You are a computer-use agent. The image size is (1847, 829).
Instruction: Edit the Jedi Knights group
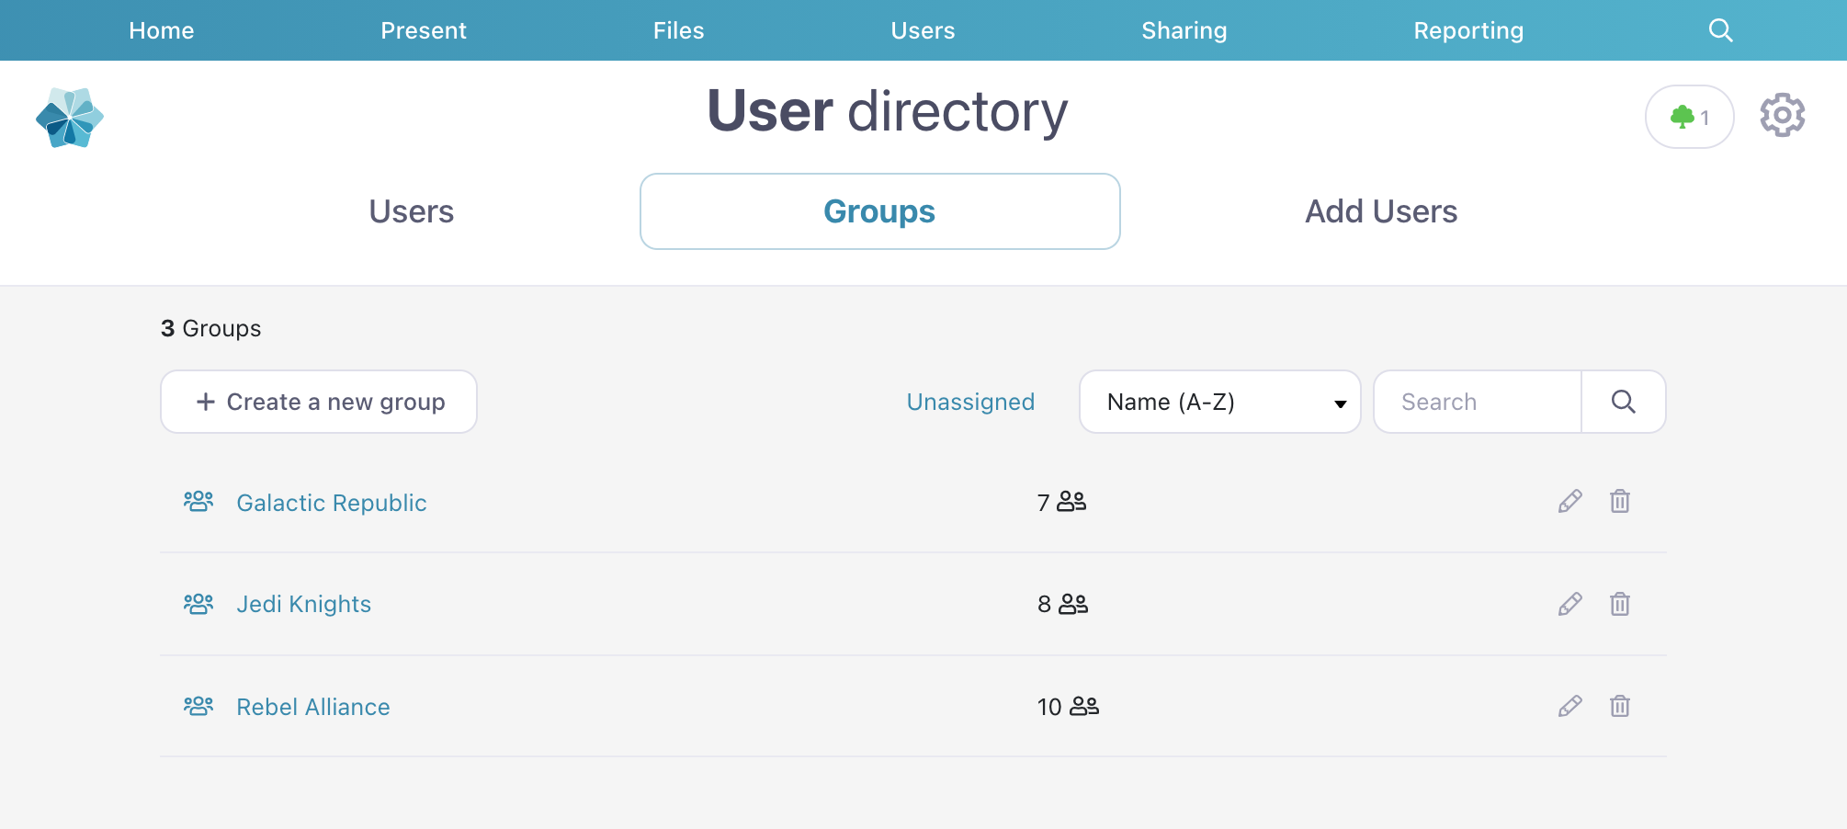click(1569, 604)
